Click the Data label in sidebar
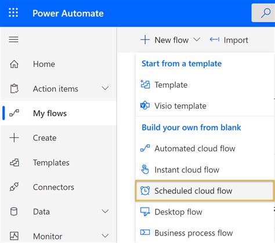 coord(41,212)
